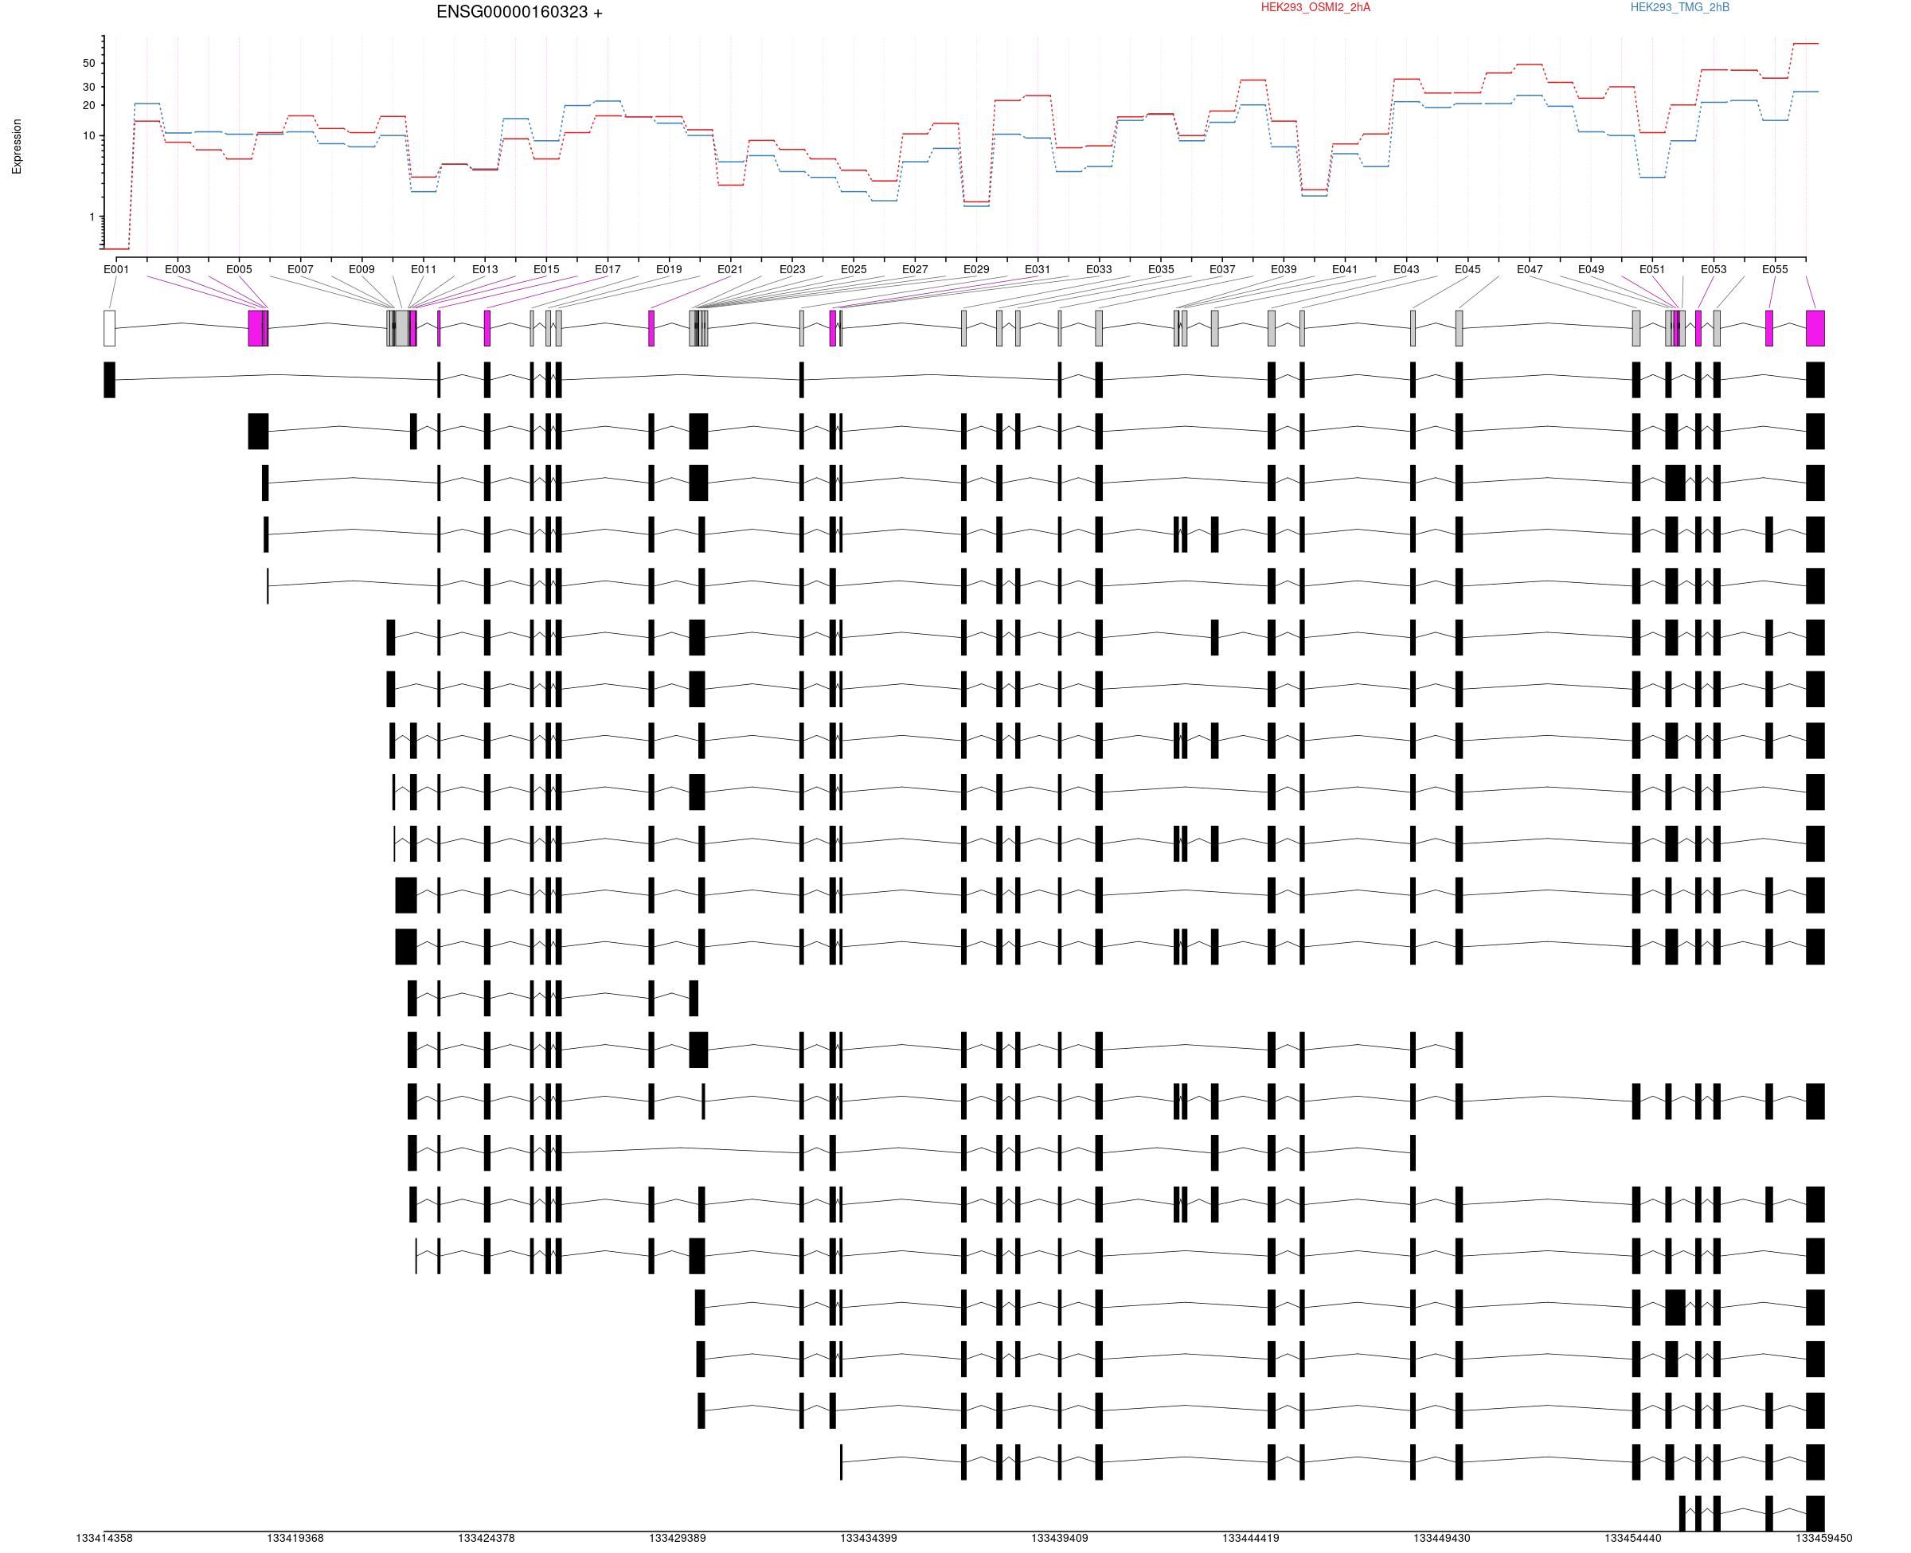The height and width of the screenshot is (1553, 1911).
Task: Select exon label E023
Action: point(792,269)
